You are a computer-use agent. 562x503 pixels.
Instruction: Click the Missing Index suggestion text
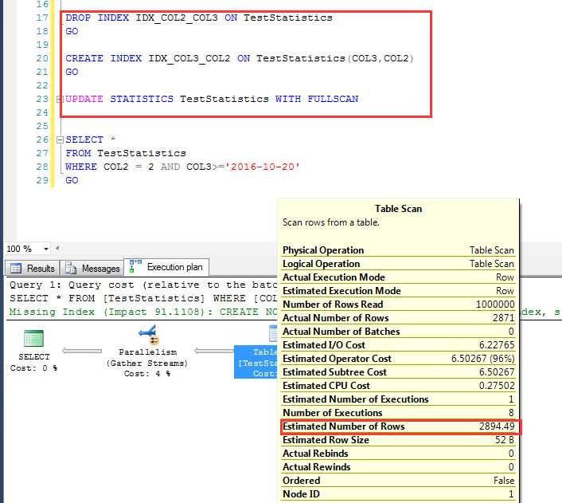pos(143,312)
